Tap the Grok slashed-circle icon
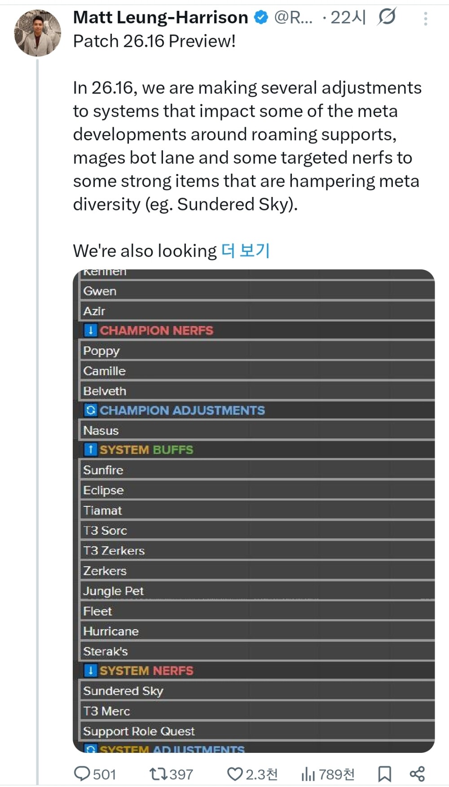449x787 pixels. tap(387, 17)
